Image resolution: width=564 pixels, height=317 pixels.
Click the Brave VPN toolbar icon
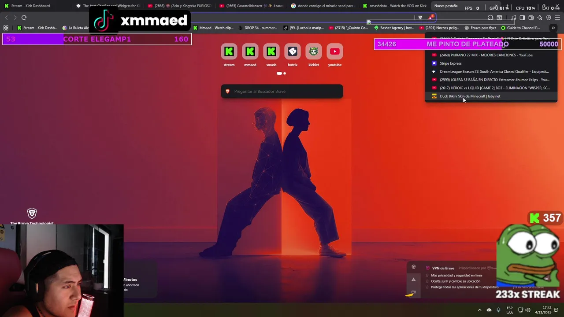(x=549, y=18)
